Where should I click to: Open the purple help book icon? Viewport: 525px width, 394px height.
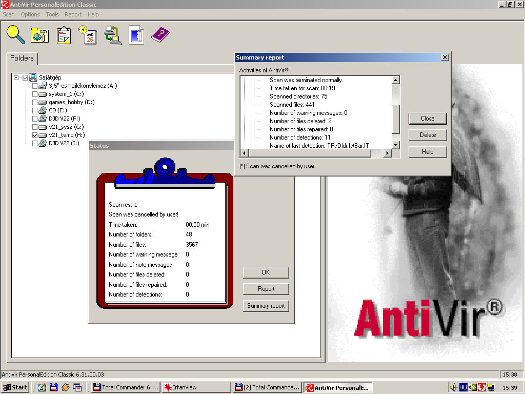coord(160,35)
